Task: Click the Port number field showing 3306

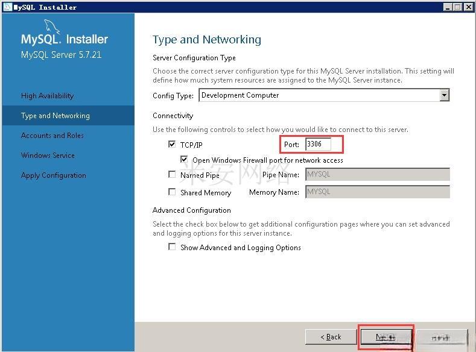Action: pyautogui.click(x=318, y=145)
